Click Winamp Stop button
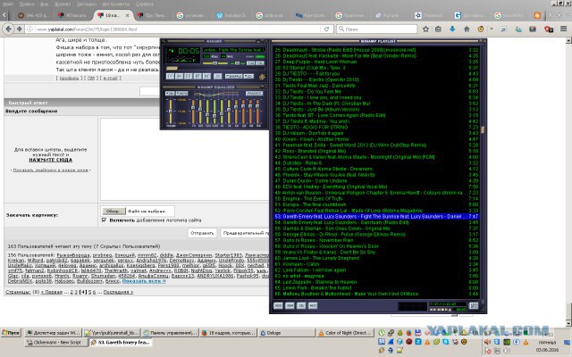This screenshot has height=357, width=572. [x=198, y=76]
